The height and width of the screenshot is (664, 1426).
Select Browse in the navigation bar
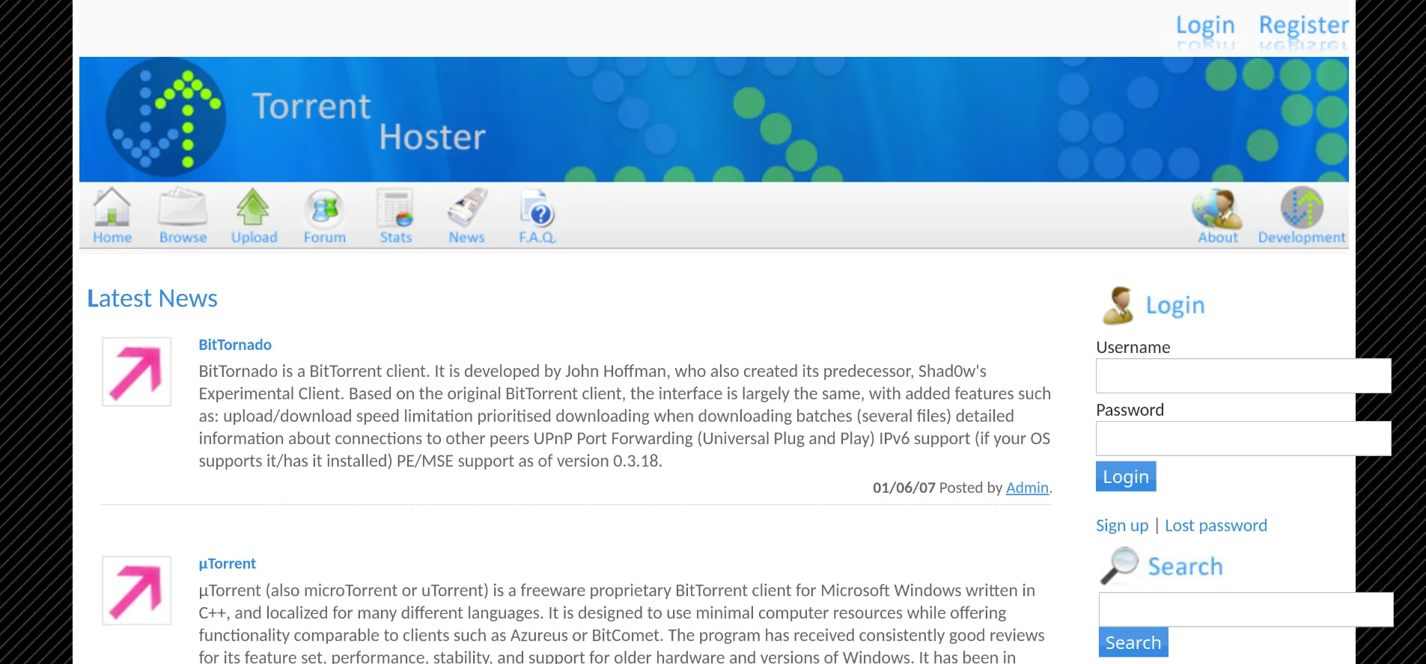[x=183, y=237]
